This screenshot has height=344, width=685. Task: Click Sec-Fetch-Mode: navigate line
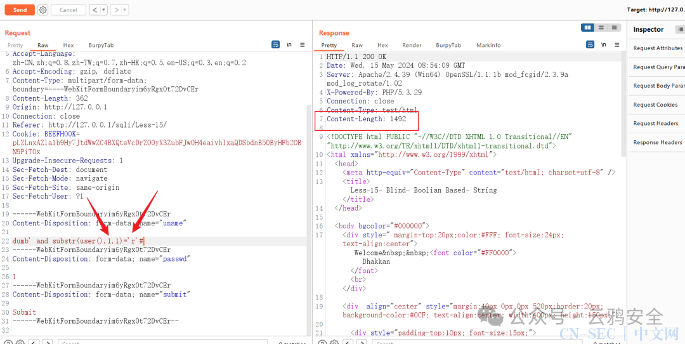tap(60, 178)
